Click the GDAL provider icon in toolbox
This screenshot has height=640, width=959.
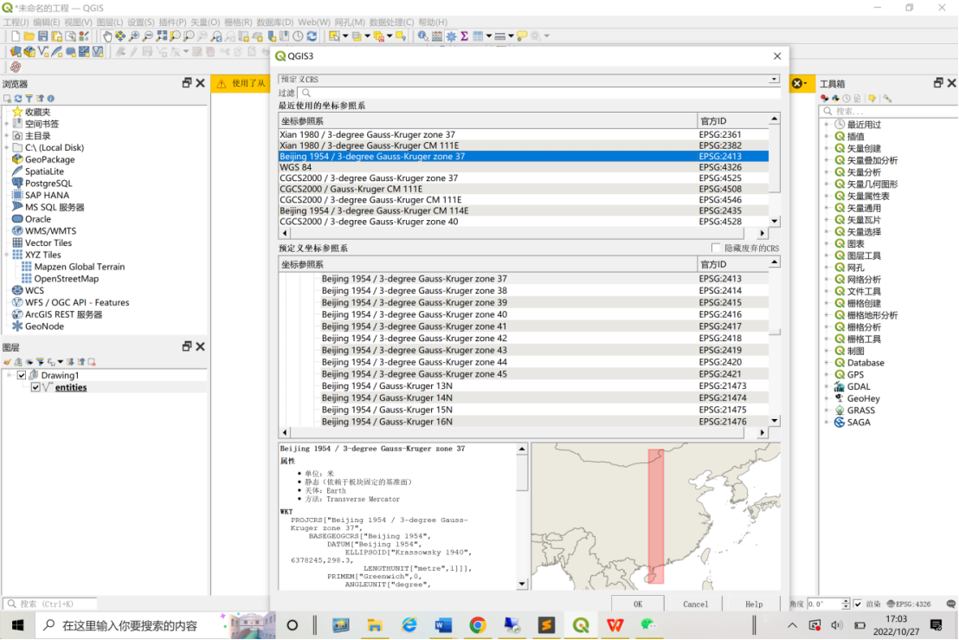(x=839, y=387)
